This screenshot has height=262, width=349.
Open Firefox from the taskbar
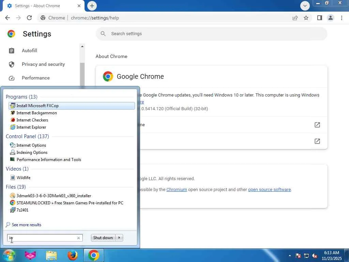tap(73, 255)
